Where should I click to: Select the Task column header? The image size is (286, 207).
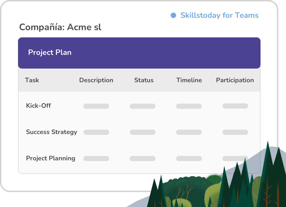pos(32,80)
